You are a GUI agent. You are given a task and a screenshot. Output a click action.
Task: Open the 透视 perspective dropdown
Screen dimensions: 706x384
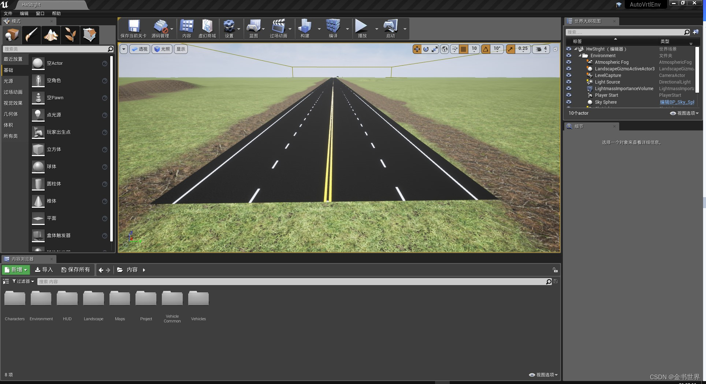click(140, 49)
